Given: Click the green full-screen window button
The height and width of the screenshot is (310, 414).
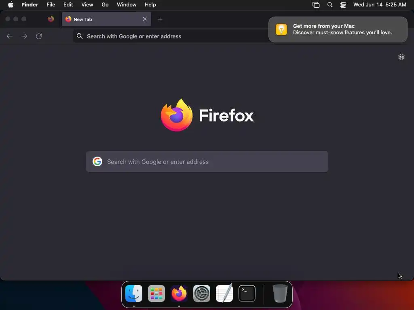Looking at the screenshot, I should (x=24, y=19).
